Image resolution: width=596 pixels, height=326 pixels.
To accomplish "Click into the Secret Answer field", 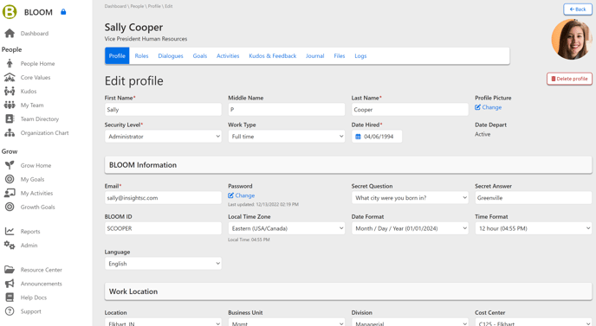I will [x=534, y=198].
